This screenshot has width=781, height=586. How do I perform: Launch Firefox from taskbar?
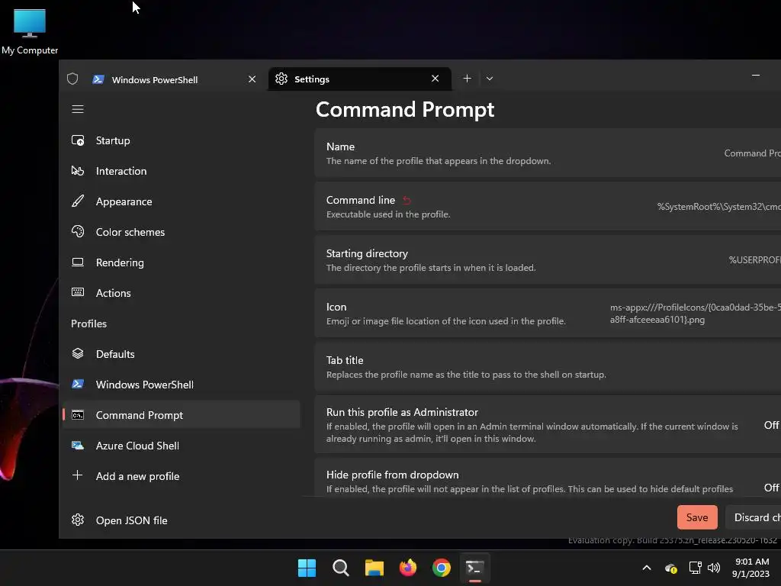[x=408, y=568]
